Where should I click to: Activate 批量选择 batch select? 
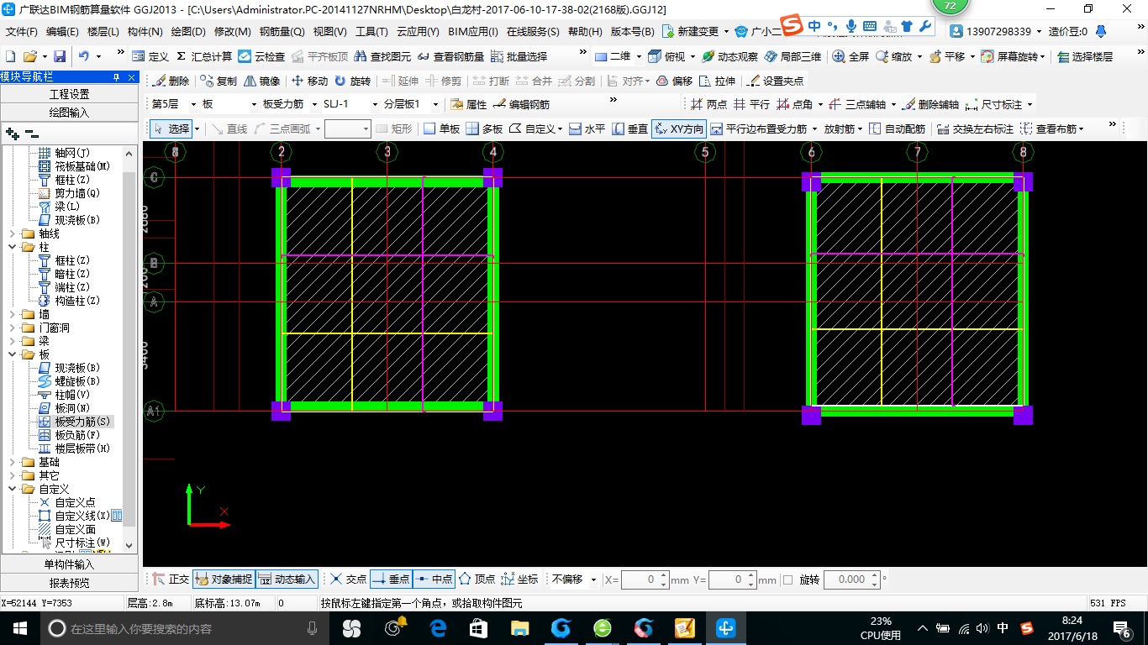click(x=519, y=56)
